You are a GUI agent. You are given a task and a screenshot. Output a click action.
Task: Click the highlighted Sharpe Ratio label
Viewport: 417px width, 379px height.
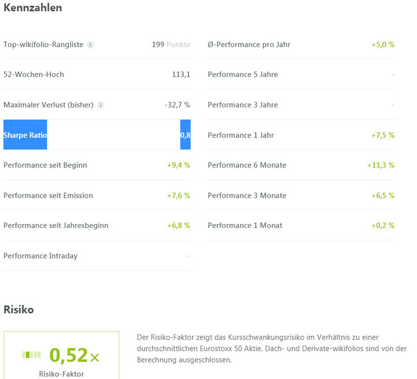click(x=25, y=135)
